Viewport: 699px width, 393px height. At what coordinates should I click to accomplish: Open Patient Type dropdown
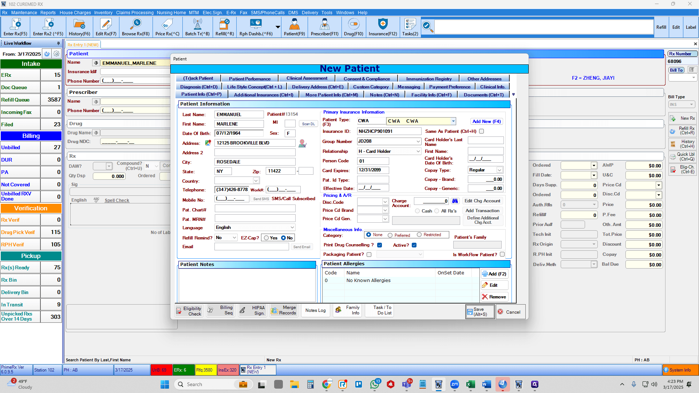(x=453, y=121)
